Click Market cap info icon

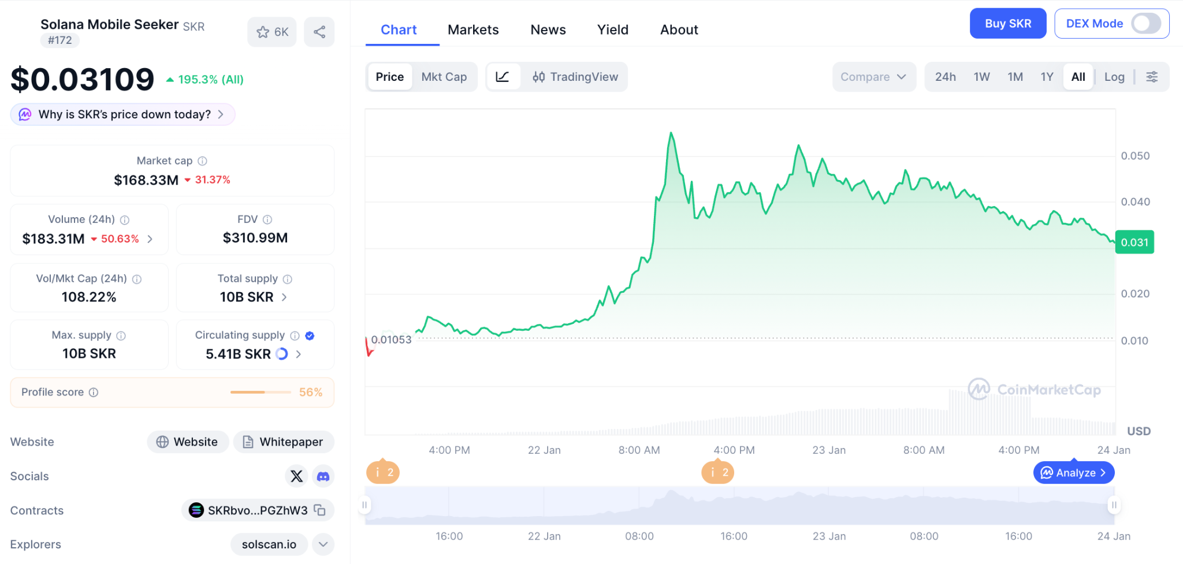click(202, 161)
